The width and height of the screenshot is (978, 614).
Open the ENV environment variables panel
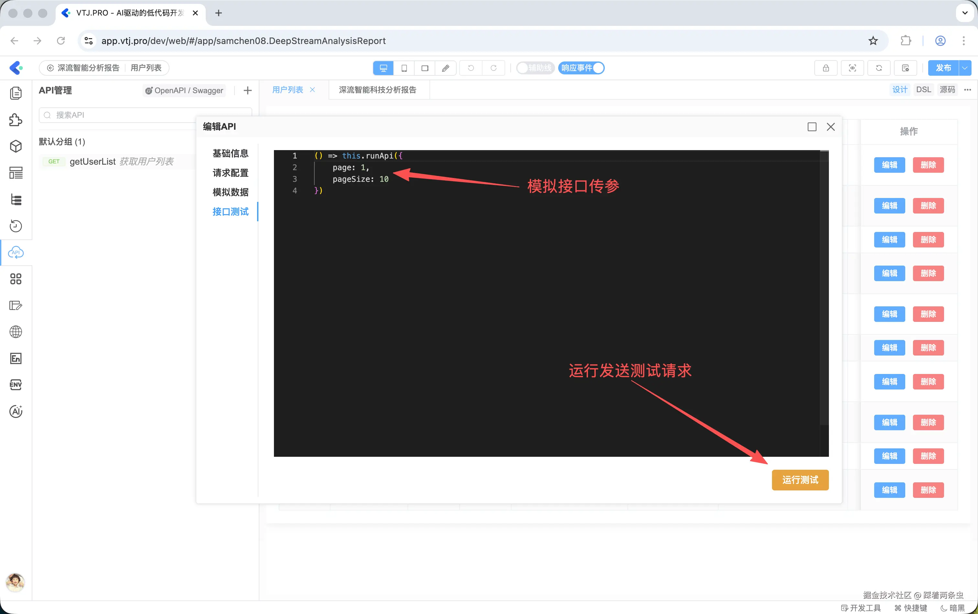tap(16, 385)
